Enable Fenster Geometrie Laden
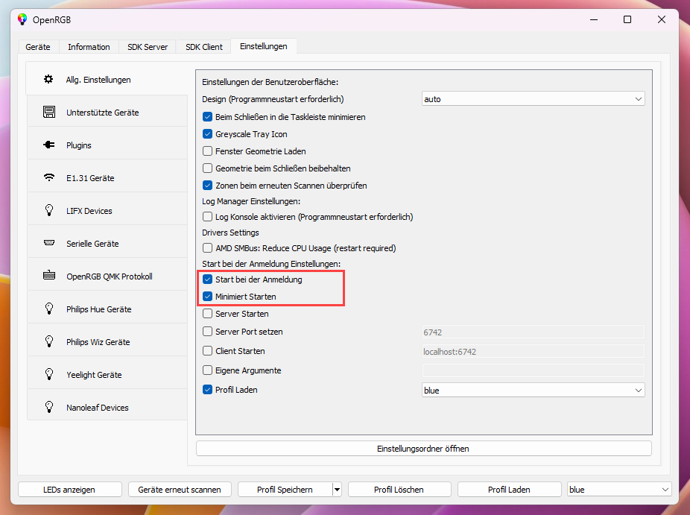690x515 pixels. click(x=207, y=151)
